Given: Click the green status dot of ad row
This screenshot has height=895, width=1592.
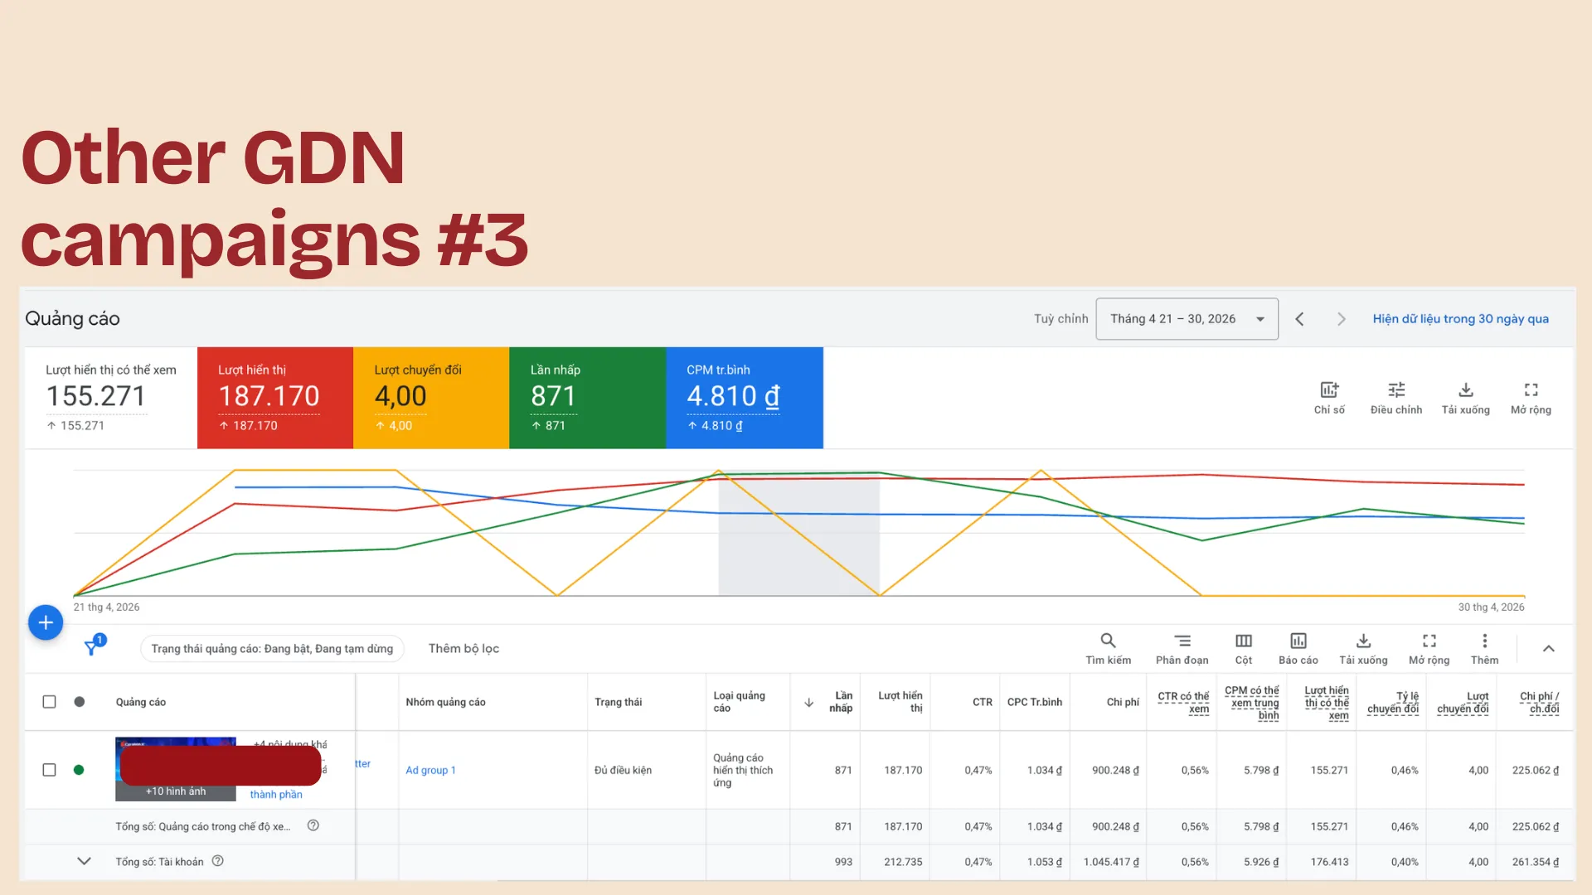Looking at the screenshot, I should click(x=79, y=770).
